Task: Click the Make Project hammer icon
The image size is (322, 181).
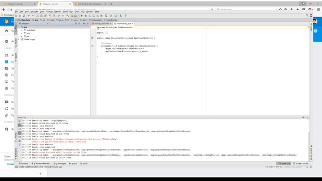Action: coord(67,16)
